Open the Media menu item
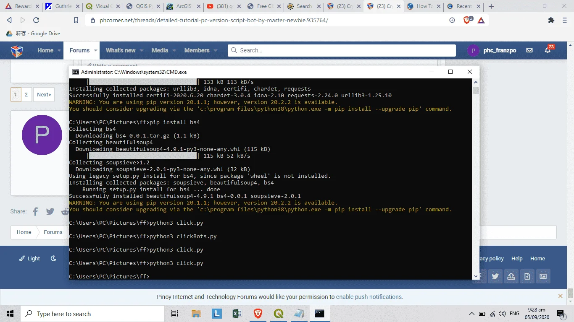This screenshot has width=574, height=322. point(160,50)
